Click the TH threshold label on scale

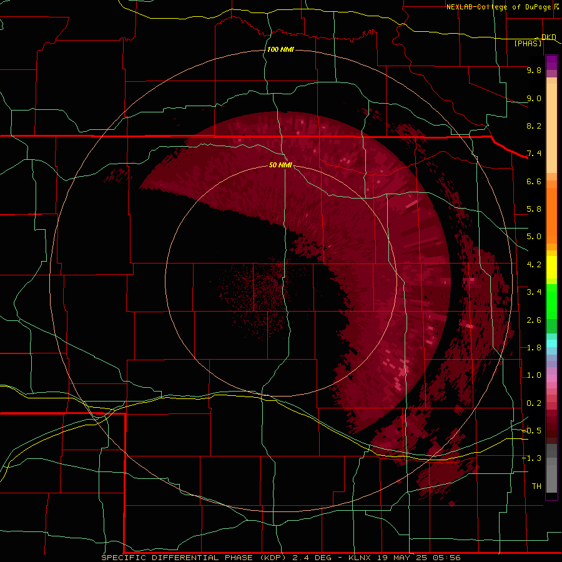coord(536,486)
